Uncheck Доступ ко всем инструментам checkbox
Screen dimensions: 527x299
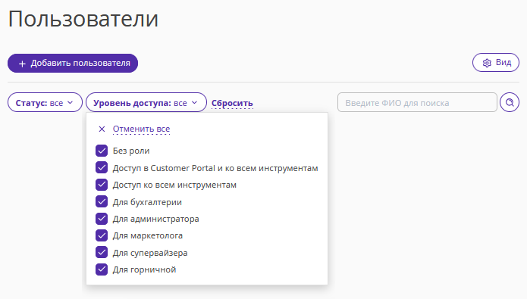tap(102, 185)
